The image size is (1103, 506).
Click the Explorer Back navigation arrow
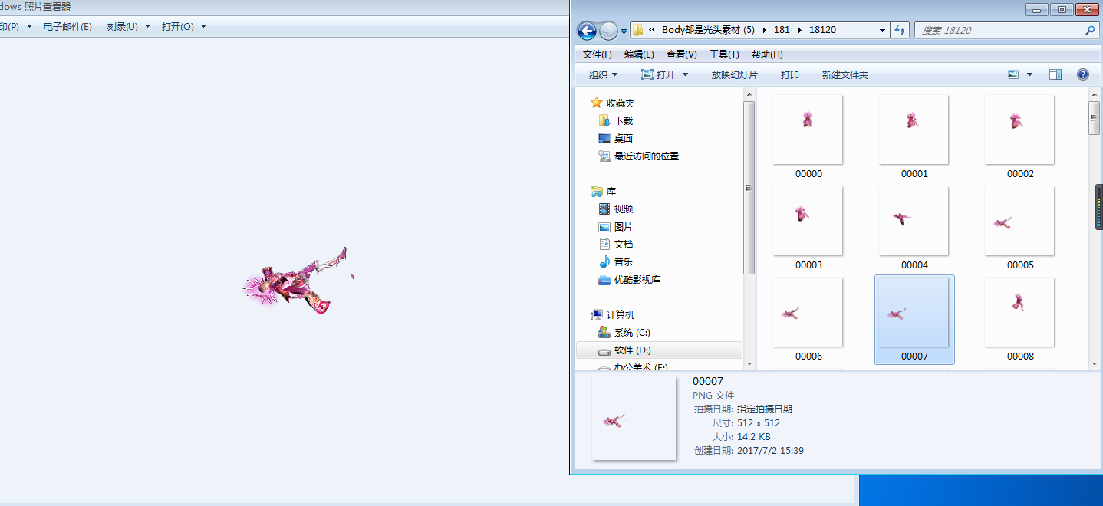click(x=587, y=31)
